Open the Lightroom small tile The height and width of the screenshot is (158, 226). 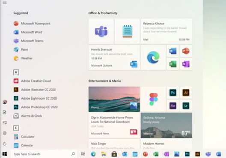(x=186, y=106)
